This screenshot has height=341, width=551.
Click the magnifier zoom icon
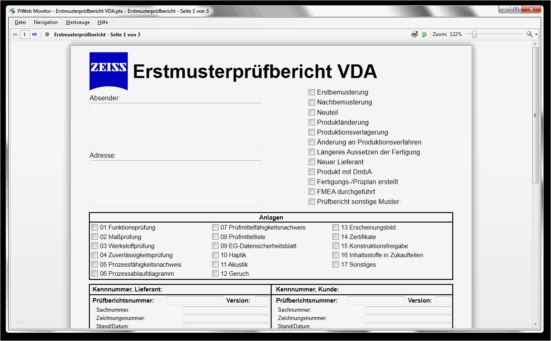pyautogui.click(x=529, y=34)
